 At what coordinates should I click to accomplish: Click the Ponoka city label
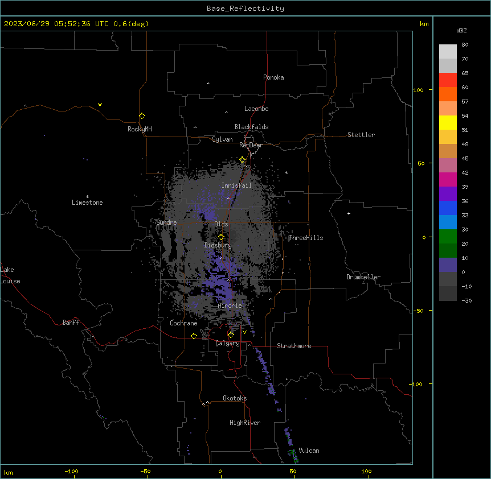pyautogui.click(x=273, y=77)
